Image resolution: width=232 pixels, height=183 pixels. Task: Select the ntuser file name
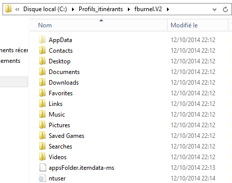click(57, 178)
